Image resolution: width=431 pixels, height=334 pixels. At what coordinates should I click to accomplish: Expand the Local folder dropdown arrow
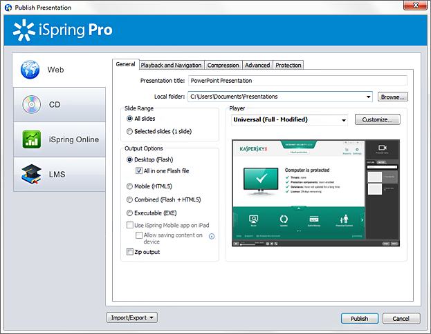(368, 97)
